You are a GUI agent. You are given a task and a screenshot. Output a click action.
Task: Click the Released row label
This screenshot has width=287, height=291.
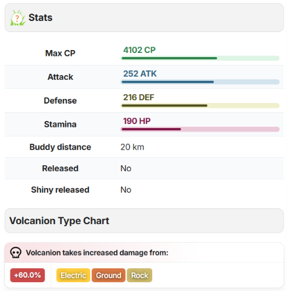click(x=60, y=168)
